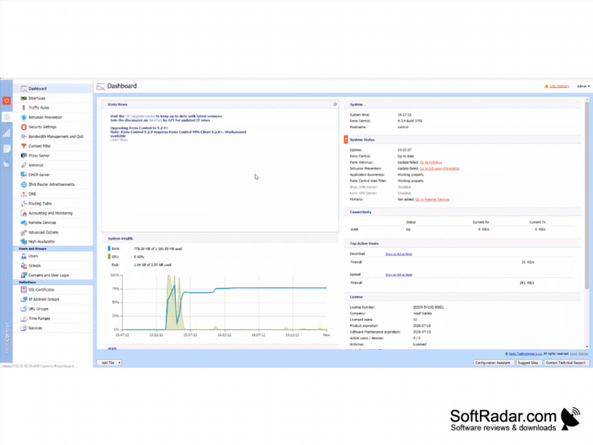
Task: Click the WAN connectivity row
Action: click(x=463, y=230)
